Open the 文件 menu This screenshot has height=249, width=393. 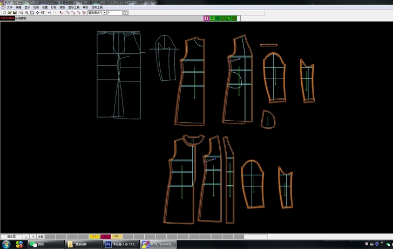point(10,7)
